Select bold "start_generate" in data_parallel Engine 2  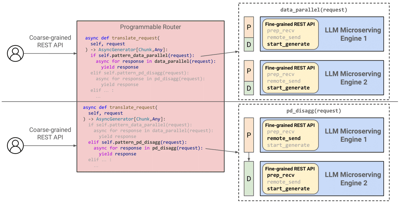point(288,88)
